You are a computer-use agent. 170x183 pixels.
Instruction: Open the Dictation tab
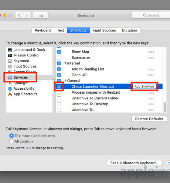click(130, 30)
